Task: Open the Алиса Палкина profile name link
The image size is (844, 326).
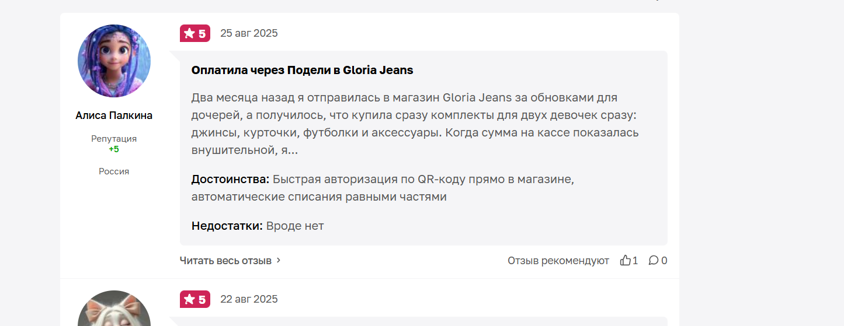Action: coord(114,115)
